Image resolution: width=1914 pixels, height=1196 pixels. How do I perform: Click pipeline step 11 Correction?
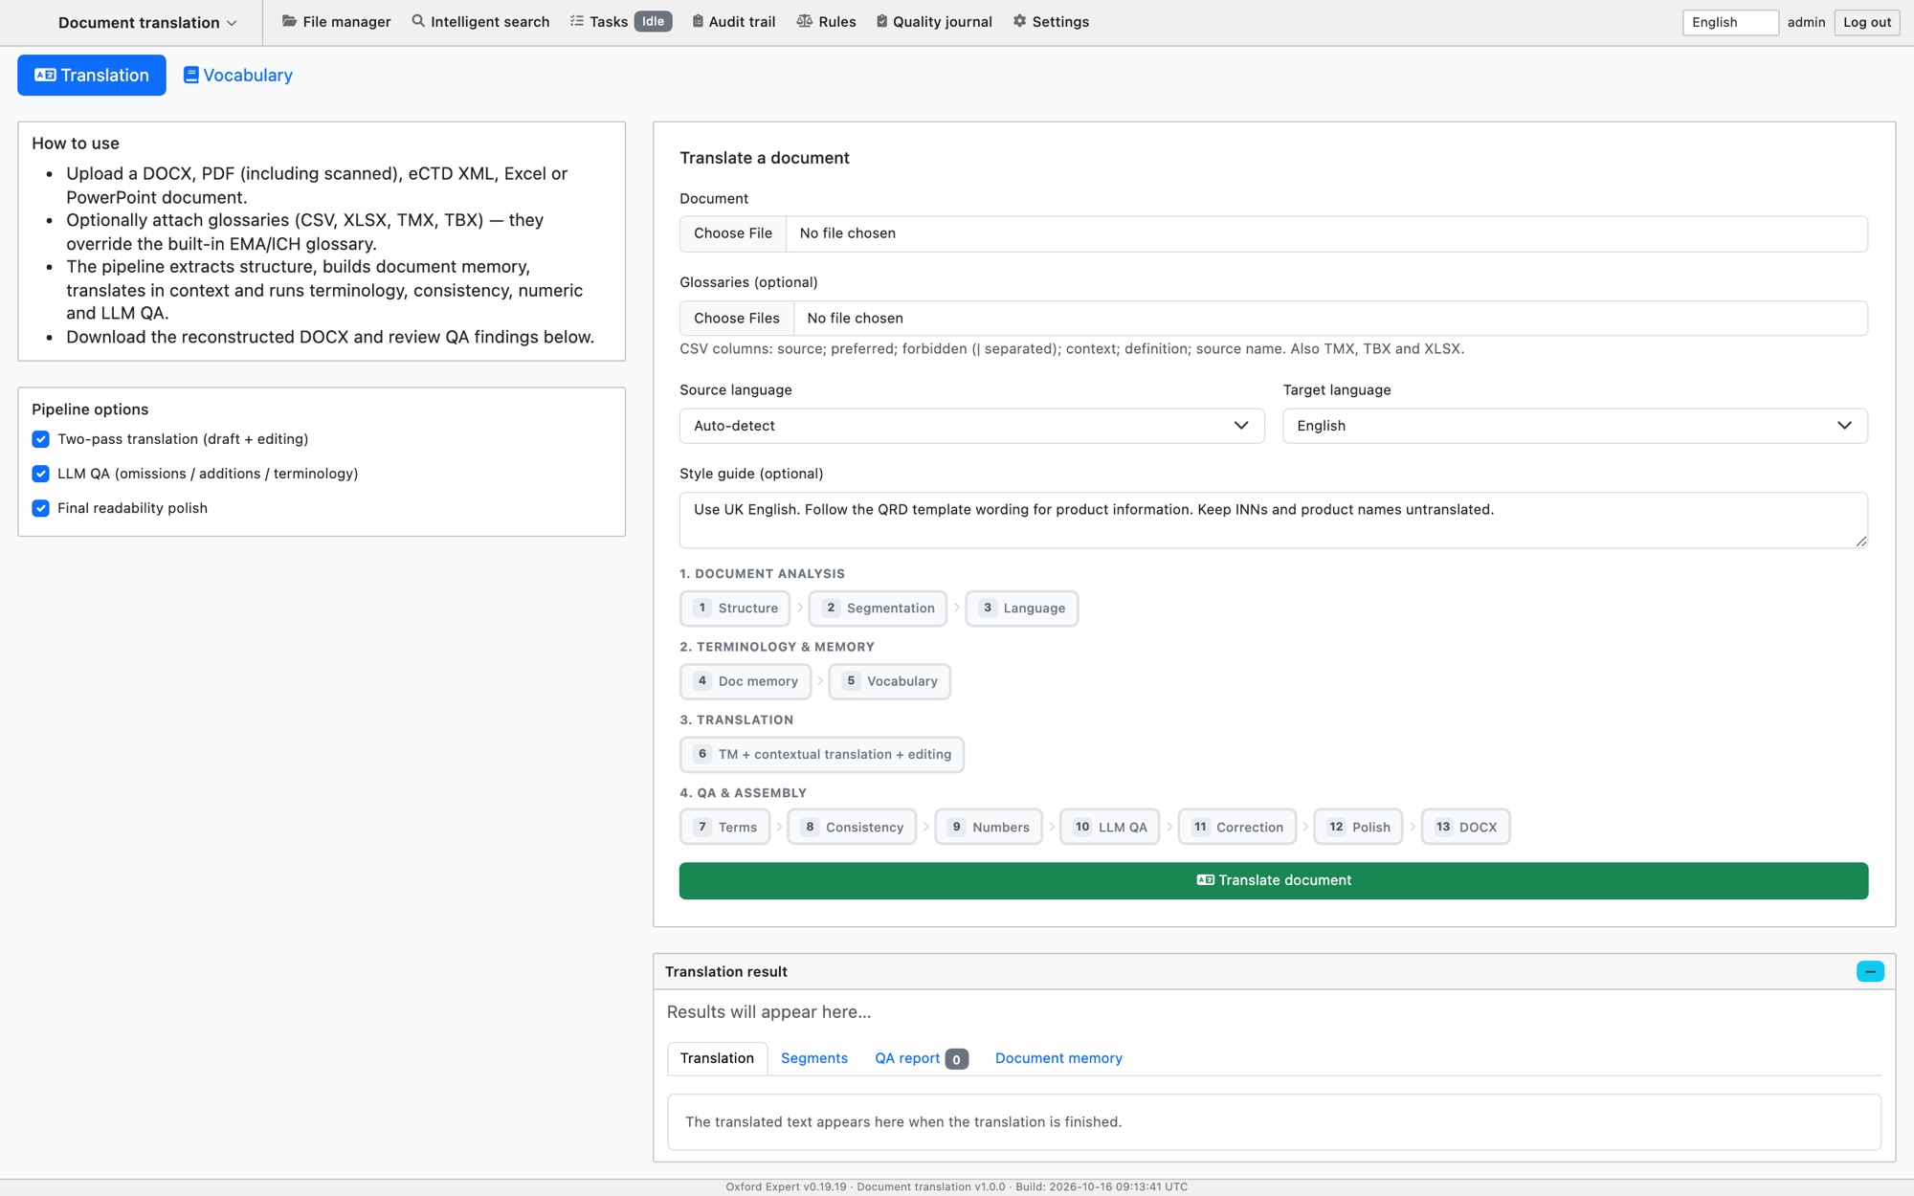1237,827
